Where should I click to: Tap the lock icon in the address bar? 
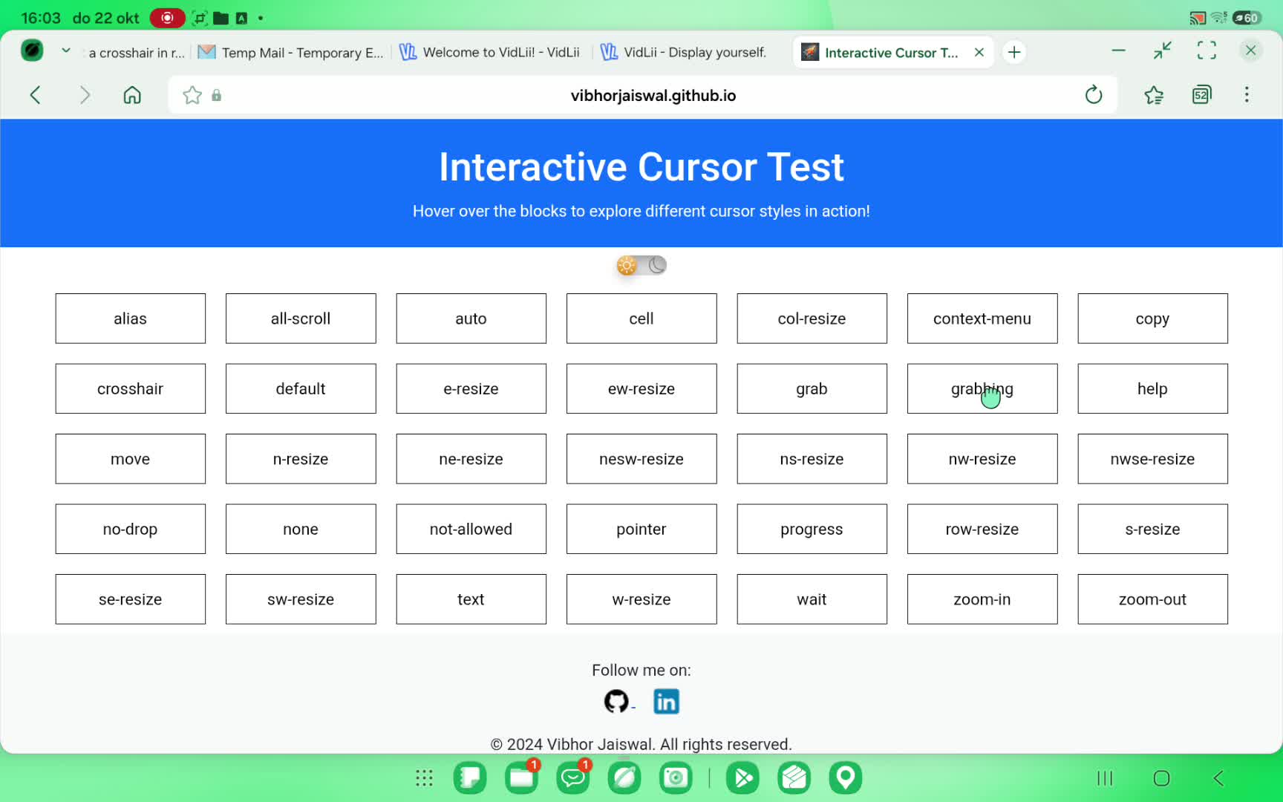217,95
